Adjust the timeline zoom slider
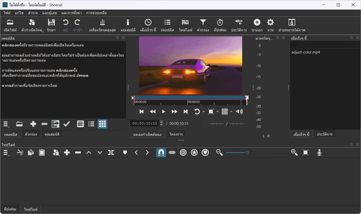Screen dimensions: 361x214 [x=257, y=152]
